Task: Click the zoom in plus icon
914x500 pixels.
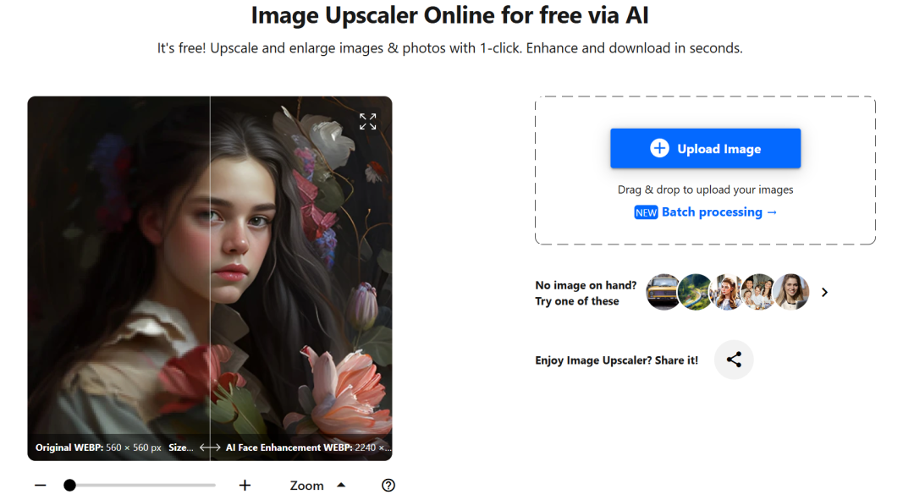Action: (x=245, y=485)
